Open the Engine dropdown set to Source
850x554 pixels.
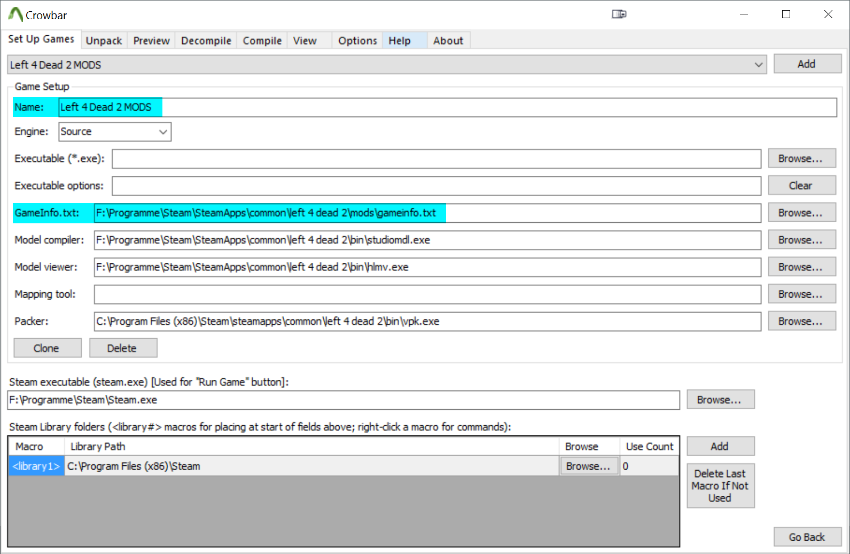115,132
